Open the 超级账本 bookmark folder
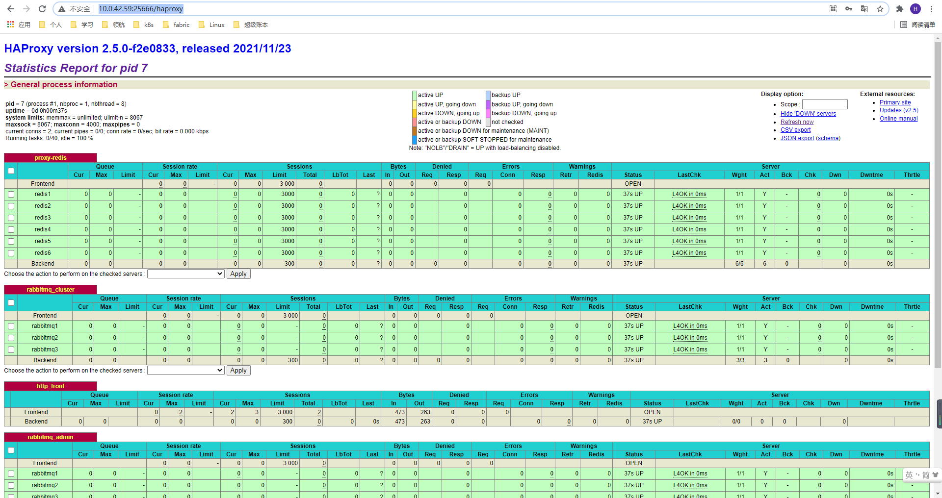942x498 pixels. pos(251,25)
